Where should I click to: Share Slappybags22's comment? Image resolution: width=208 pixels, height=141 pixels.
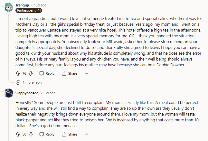(x=69, y=134)
